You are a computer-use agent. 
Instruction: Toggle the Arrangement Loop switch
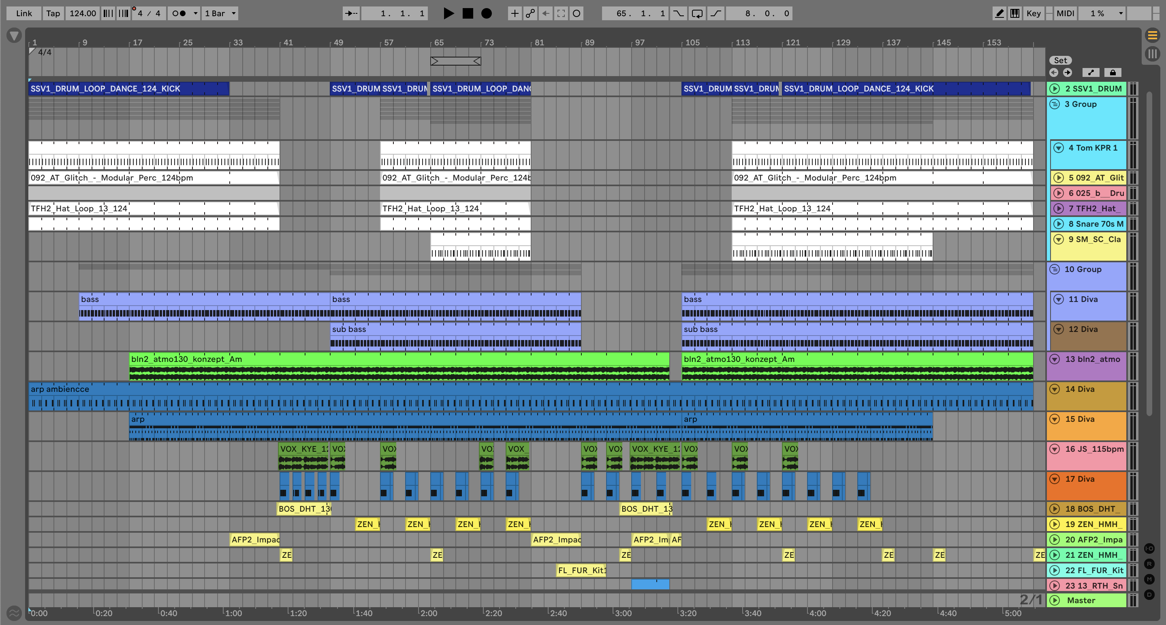tap(697, 13)
